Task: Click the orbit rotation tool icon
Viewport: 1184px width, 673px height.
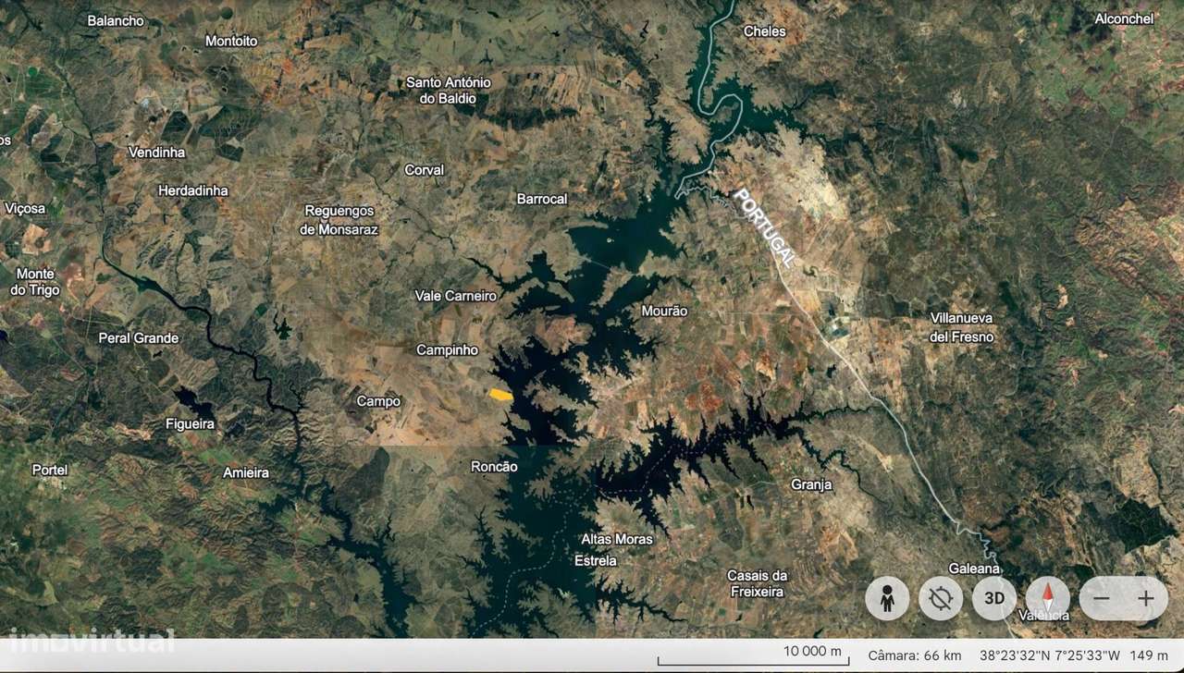Action: coord(941,599)
